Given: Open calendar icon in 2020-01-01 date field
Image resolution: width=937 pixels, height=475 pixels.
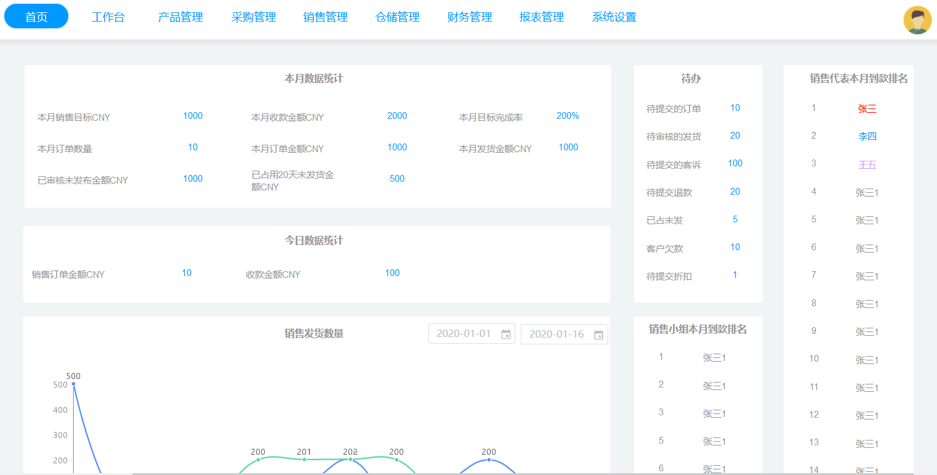Looking at the screenshot, I should pos(506,335).
